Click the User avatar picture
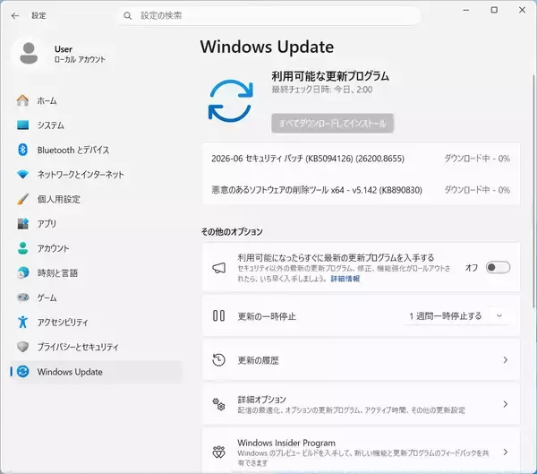The width and height of the screenshot is (537, 474). point(29,53)
